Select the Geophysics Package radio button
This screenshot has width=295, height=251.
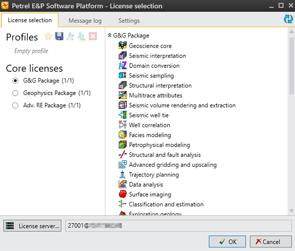click(16, 93)
